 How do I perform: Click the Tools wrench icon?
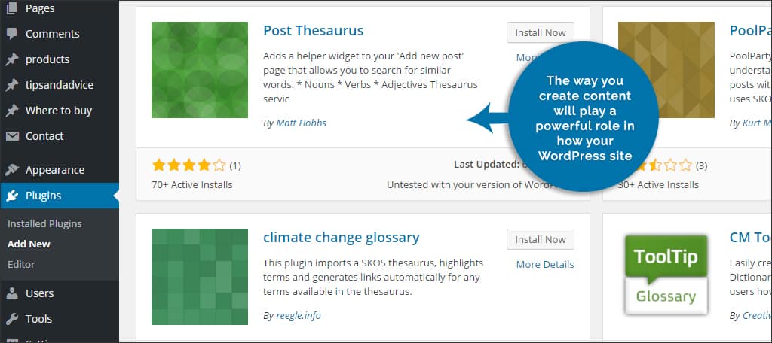[12, 319]
